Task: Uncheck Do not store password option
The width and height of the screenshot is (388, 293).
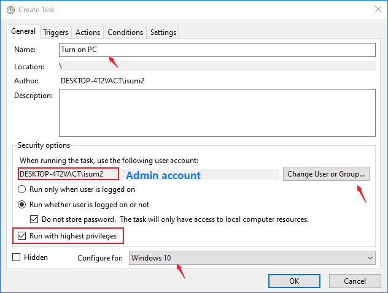Action: (34, 219)
